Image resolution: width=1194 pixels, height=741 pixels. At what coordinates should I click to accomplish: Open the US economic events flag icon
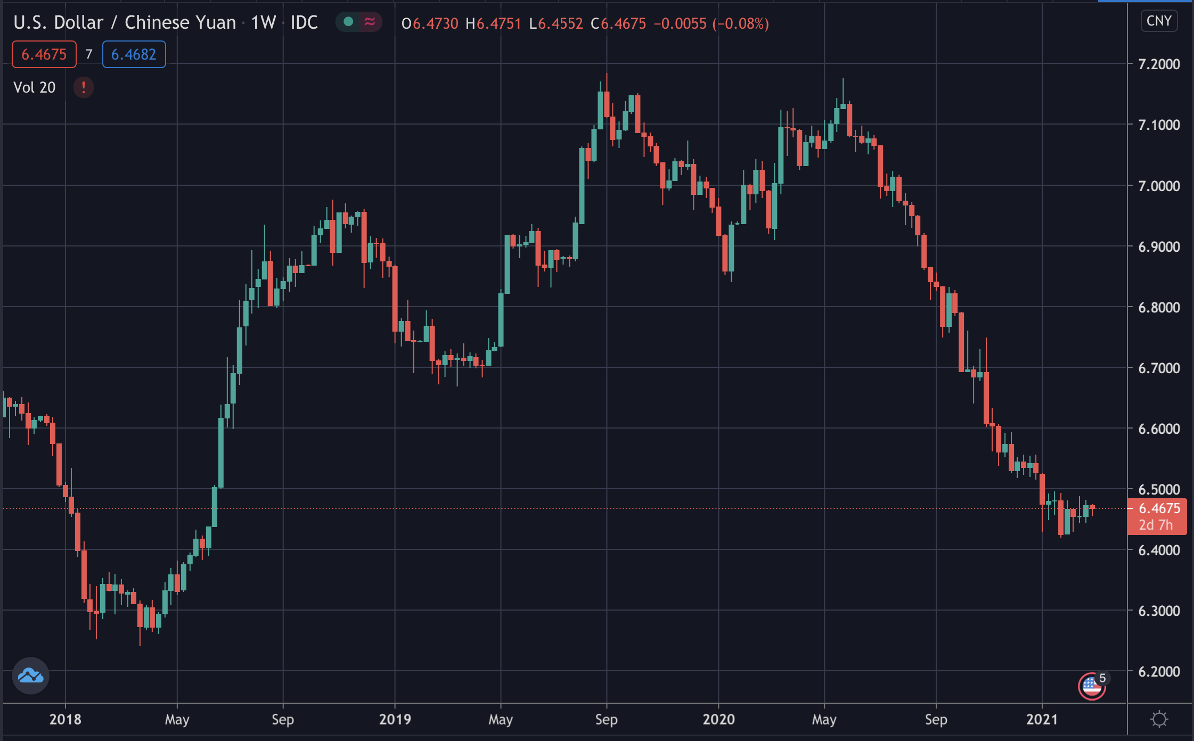pos(1092,686)
